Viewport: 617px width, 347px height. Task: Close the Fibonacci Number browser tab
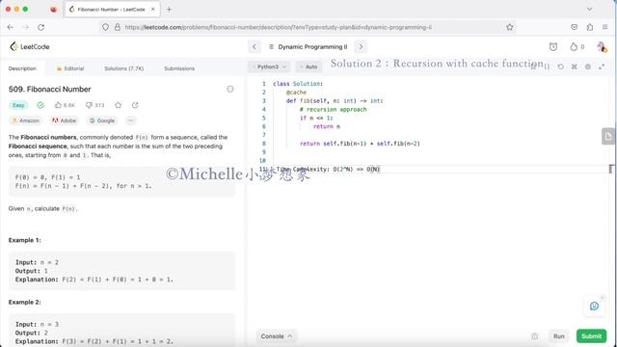pyautogui.click(x=152, y=9)
